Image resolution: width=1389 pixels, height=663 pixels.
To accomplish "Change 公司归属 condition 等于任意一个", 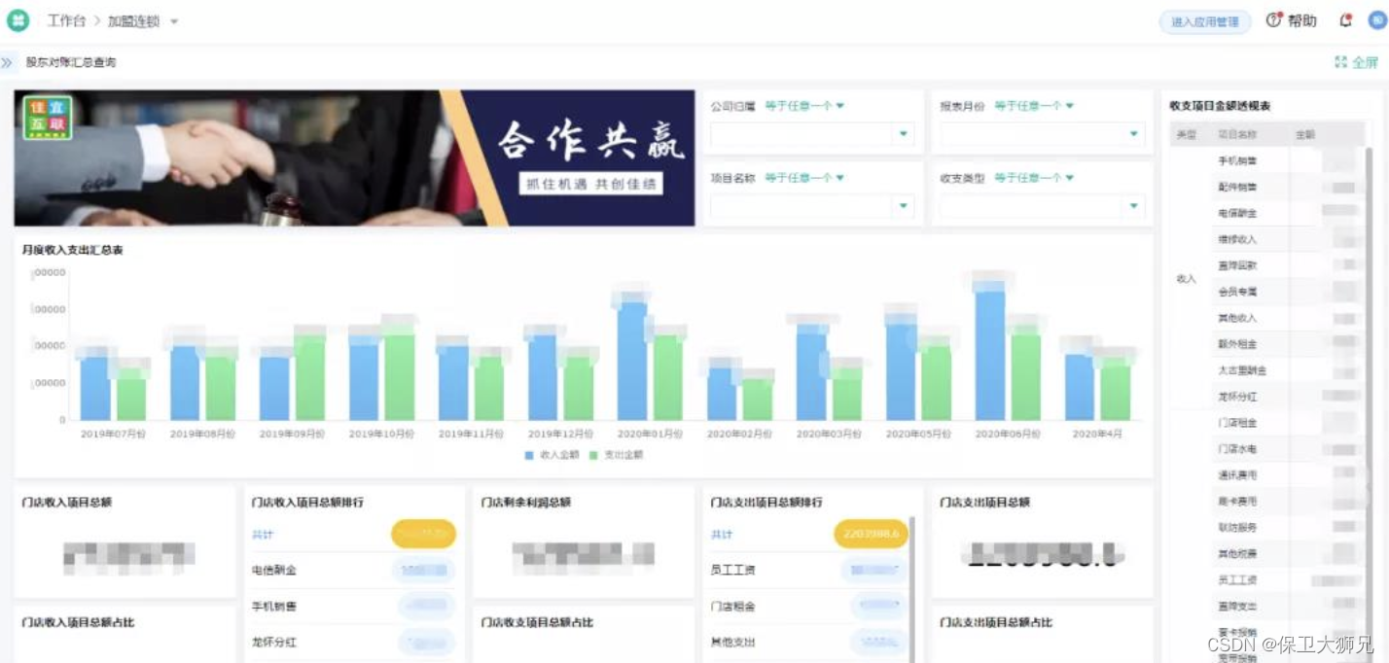I will pos(803,106).
